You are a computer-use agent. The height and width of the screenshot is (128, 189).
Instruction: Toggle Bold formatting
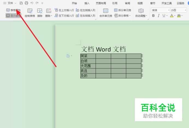(x=153, y=16)
